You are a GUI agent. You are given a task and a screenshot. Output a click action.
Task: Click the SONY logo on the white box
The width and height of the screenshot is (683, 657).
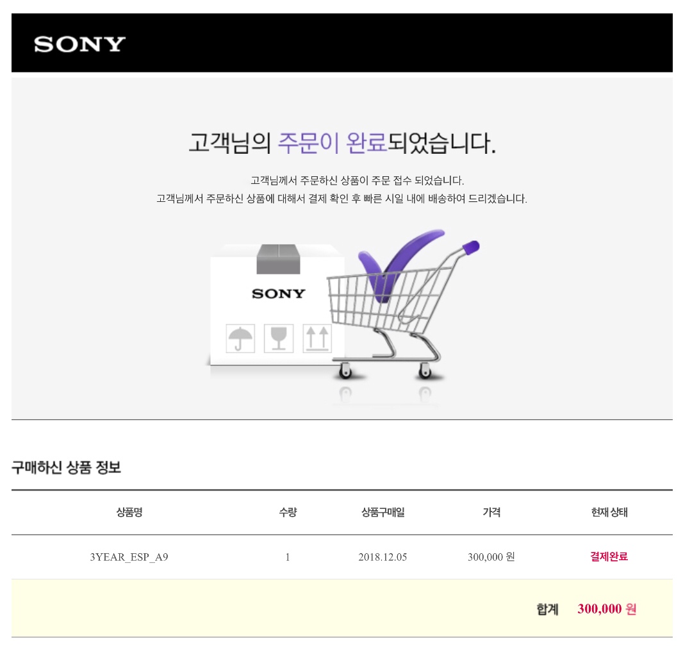278,294
